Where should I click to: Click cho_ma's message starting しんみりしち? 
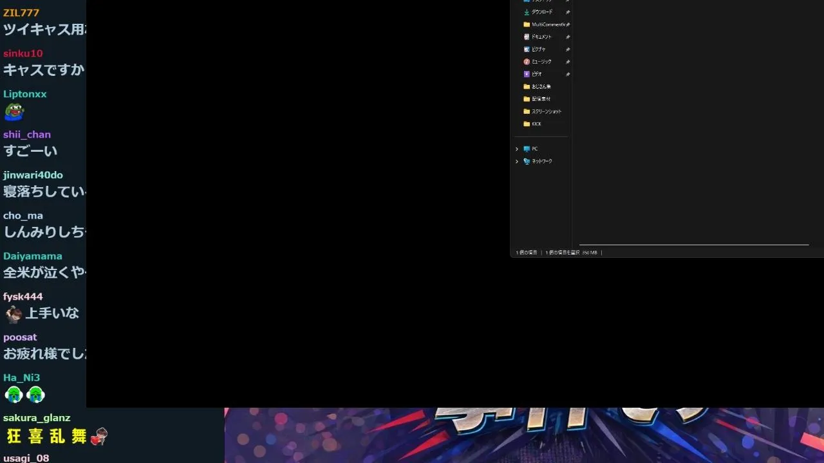(x=44, y=232)
